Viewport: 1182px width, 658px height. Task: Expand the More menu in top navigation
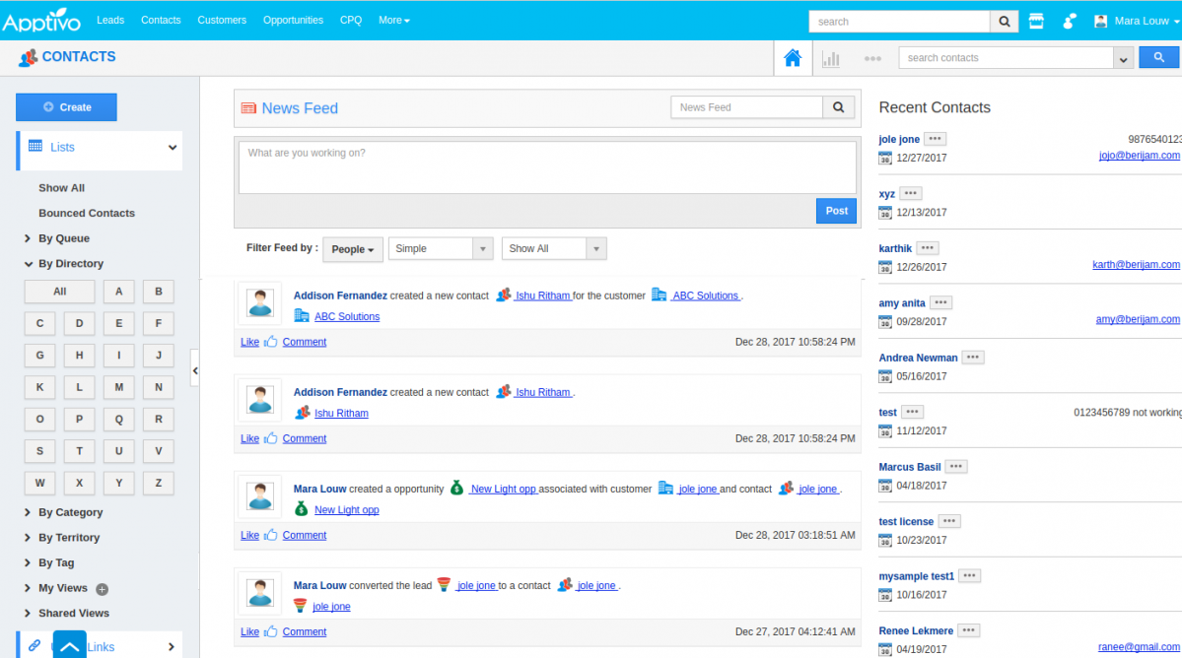393,21
